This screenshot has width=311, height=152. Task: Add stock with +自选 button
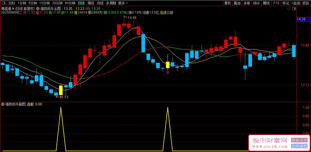tap(296, 3)
